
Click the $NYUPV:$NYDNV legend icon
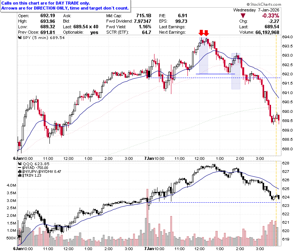point(20,172)
